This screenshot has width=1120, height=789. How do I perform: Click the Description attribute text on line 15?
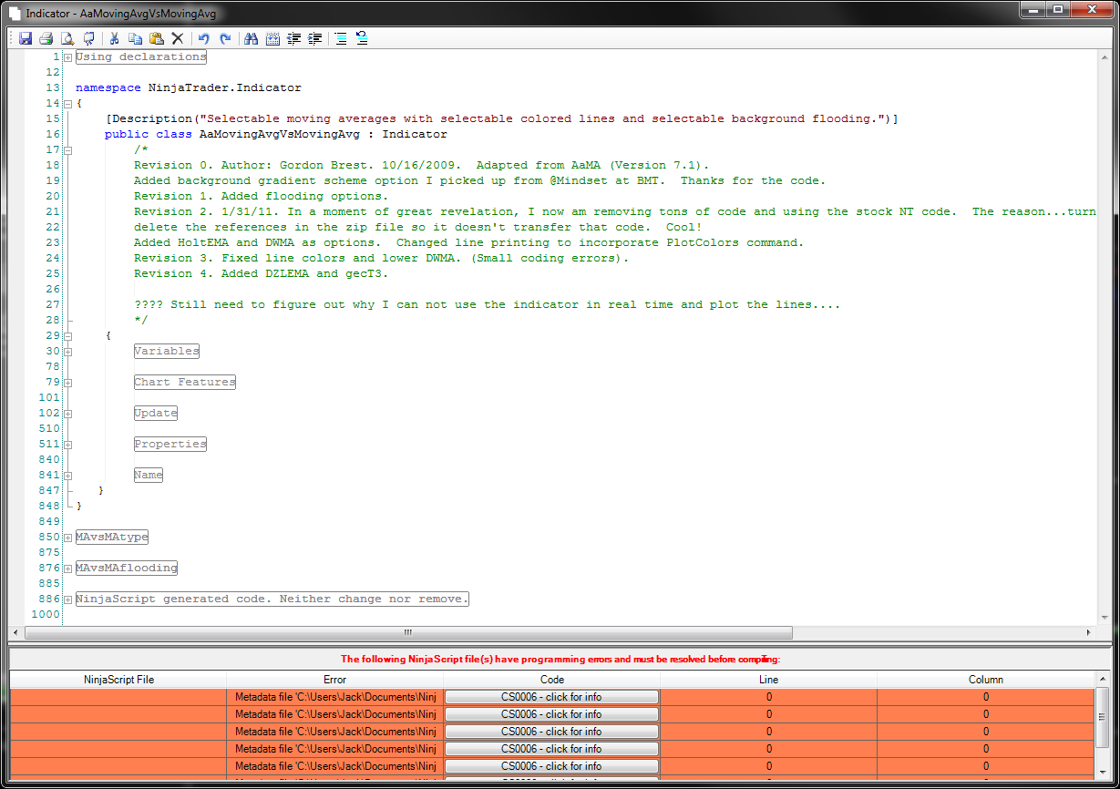pos(502,119)
